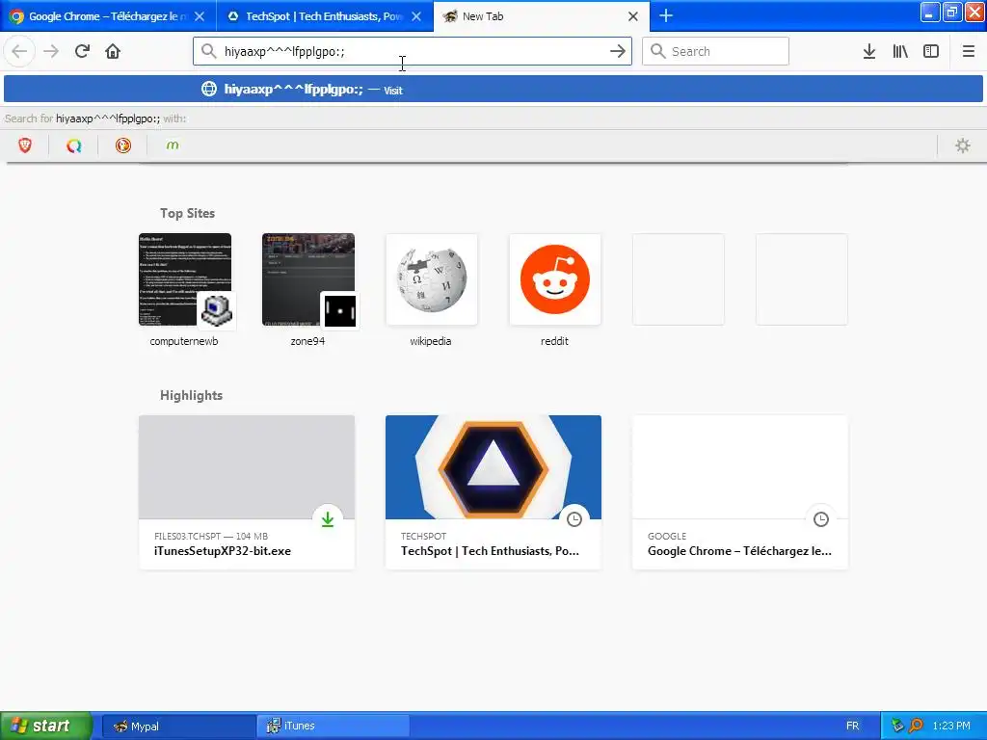
Task: Click the Highlights heading
Action: pos(192,395)
